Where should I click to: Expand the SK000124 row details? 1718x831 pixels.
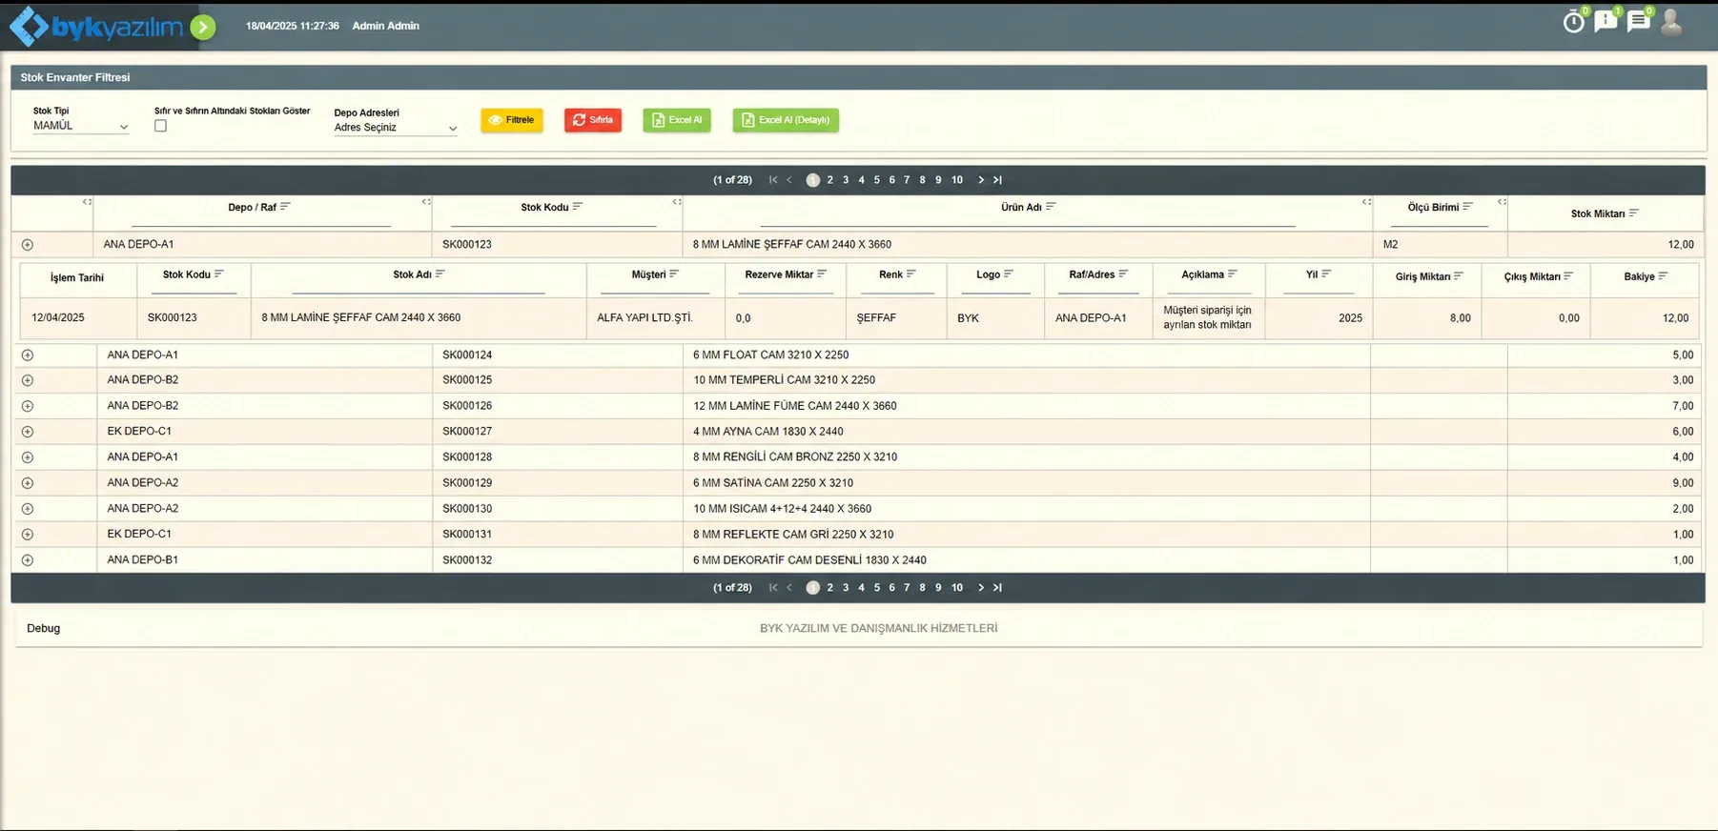[x=28, y=355]
